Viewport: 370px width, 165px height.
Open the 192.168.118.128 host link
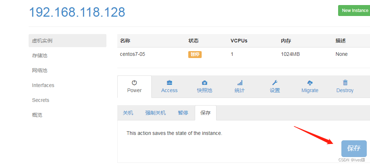(x=77, y=12)
